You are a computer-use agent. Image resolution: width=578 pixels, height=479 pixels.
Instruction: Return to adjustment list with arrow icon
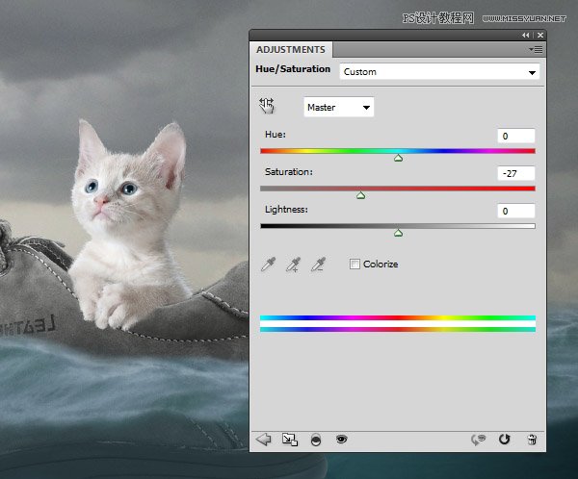(264, 439)
